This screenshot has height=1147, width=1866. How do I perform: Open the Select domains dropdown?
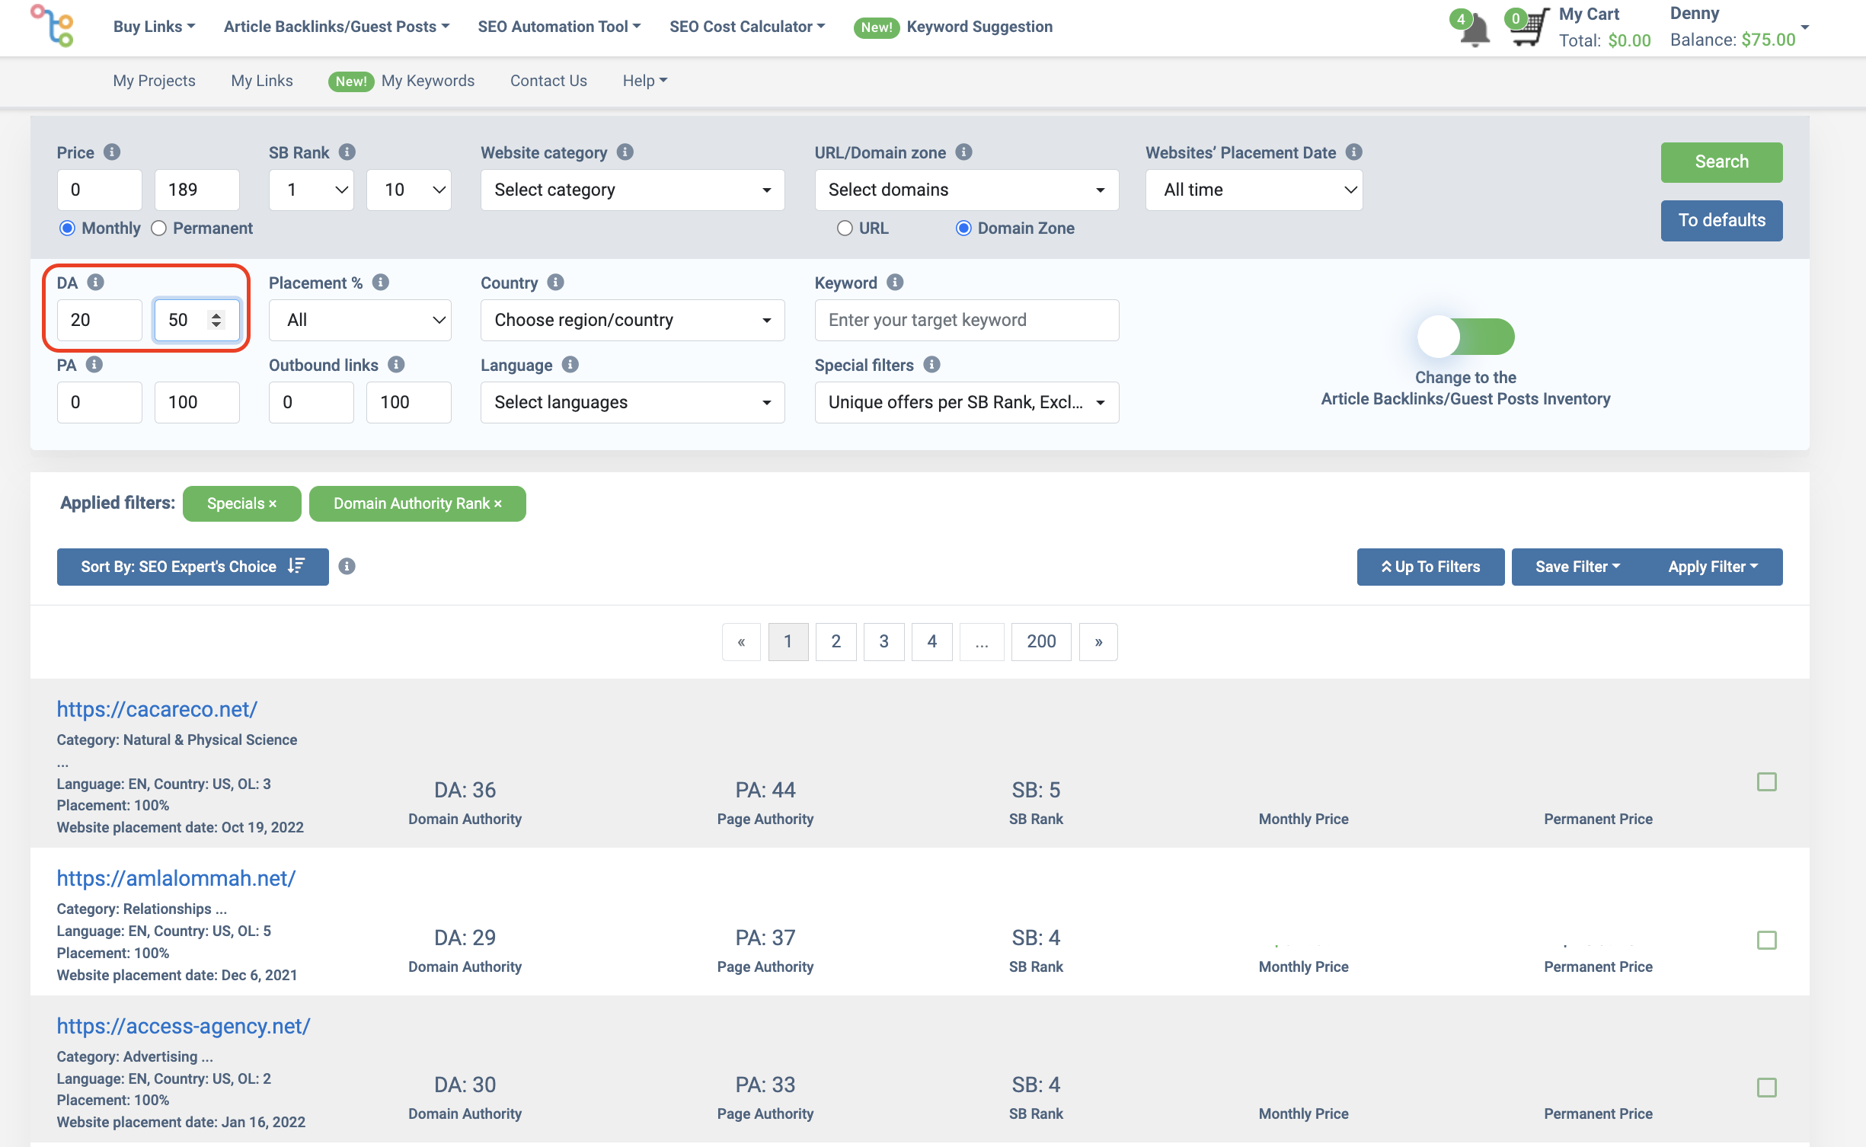967,190
